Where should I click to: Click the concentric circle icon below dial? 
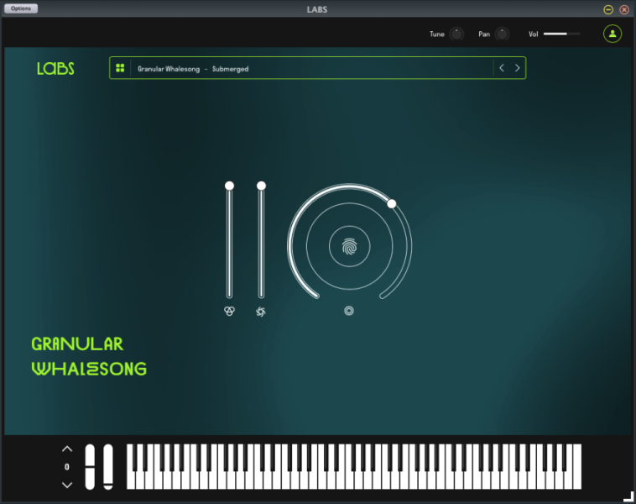click(349, 311)
